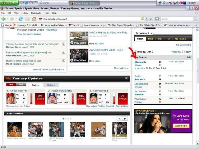Open the Scoreboard dropdown arrow
The image size is (199, 149).
point(151,33)
